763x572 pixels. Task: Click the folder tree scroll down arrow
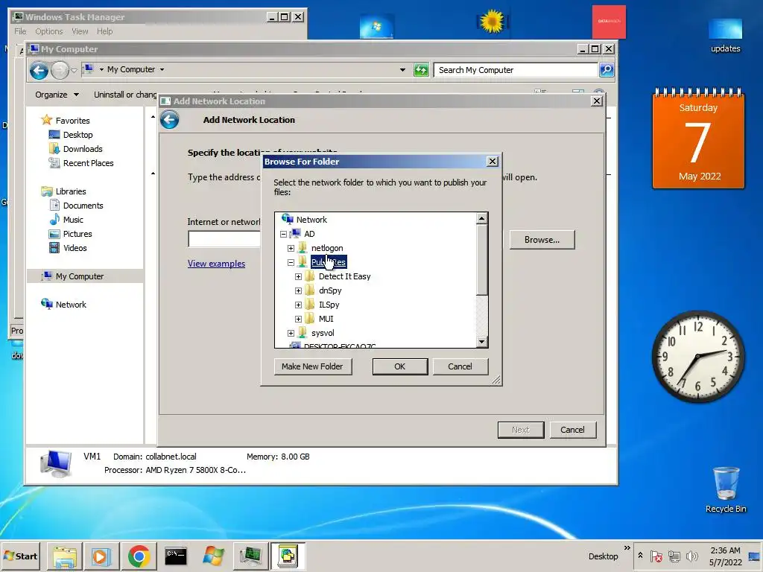[482, 342]
